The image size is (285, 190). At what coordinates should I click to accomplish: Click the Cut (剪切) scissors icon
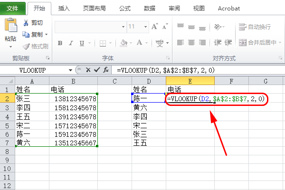[x=26, y=23]
